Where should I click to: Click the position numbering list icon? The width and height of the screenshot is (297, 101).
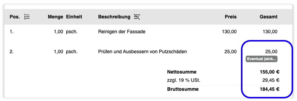(x=27, y=17)
